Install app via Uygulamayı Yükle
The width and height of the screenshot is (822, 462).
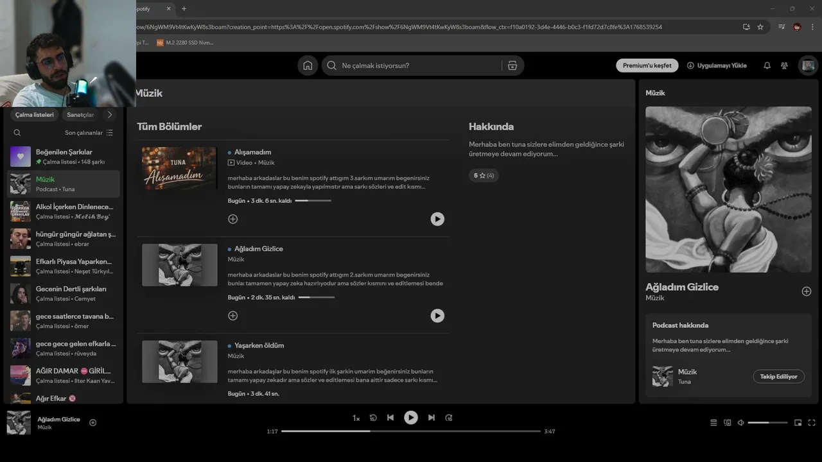[x=717, y=65]
